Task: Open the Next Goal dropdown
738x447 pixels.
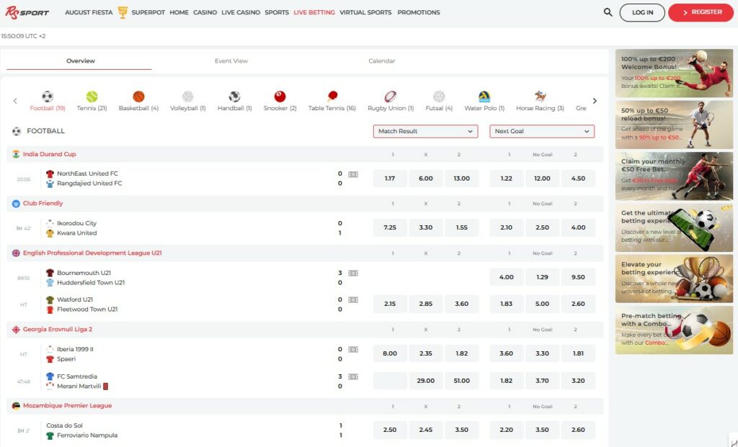Action: click(x=542, y=131)
